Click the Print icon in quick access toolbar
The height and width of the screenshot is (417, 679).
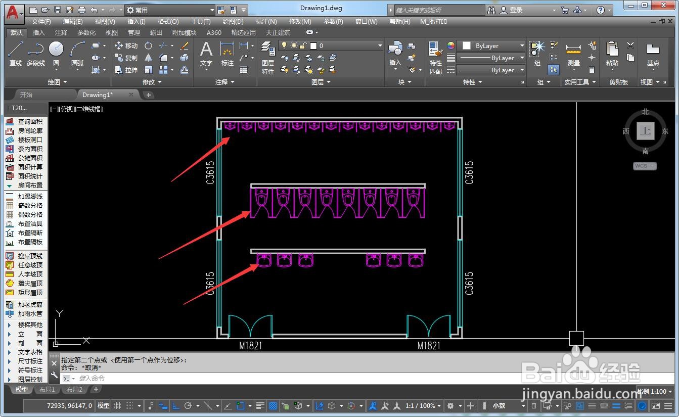pyautogui.click(x=82, y=10)
